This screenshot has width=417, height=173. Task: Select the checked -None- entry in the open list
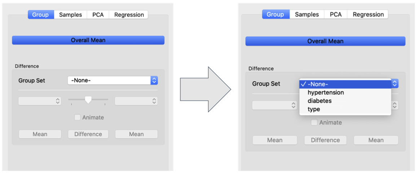(x=345, y=84)
